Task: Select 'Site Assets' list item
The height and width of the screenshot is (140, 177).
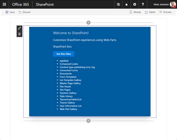Action: pyautogui.click(x=65, y=86)
